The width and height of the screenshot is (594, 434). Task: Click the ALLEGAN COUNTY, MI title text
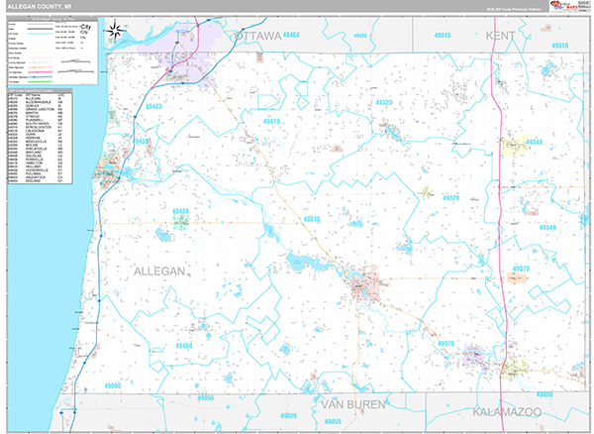39,7
